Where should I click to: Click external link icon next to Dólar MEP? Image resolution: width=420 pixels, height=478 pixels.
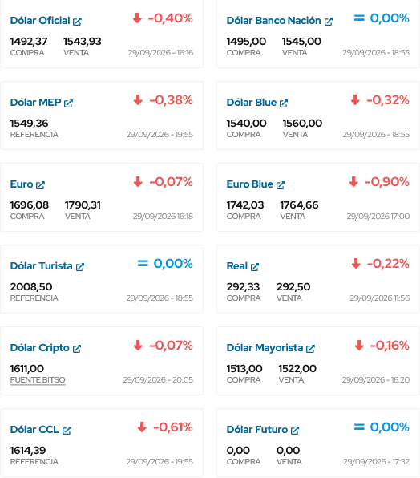pos(68,103)
